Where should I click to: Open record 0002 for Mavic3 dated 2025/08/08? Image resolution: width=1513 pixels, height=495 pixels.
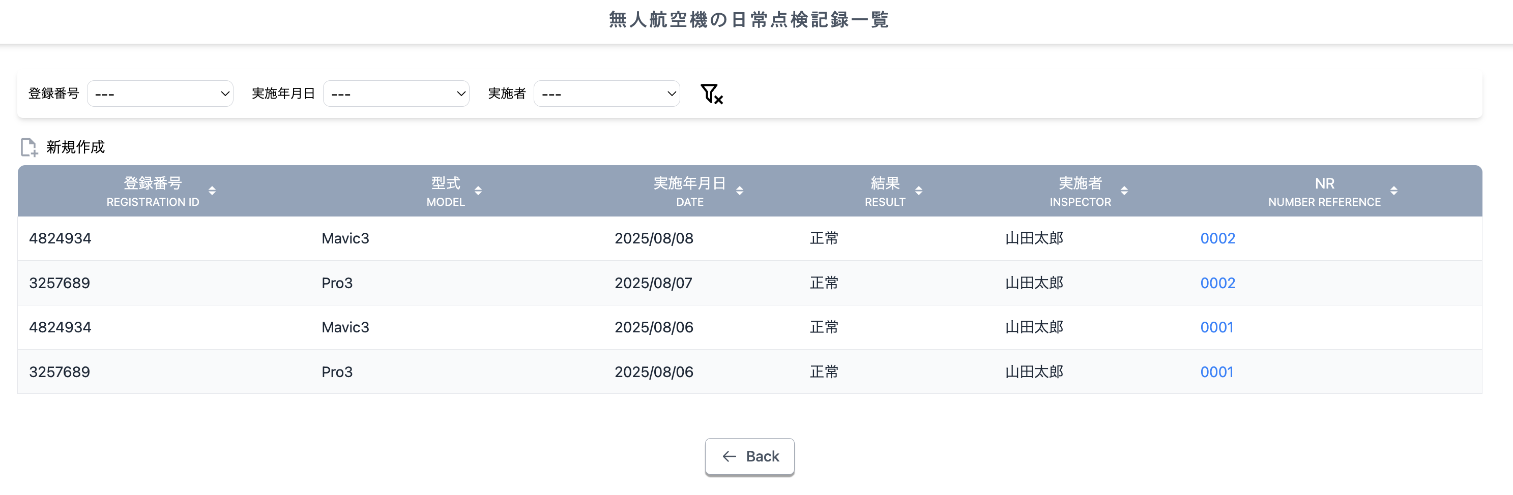[x=1217, y=238]
